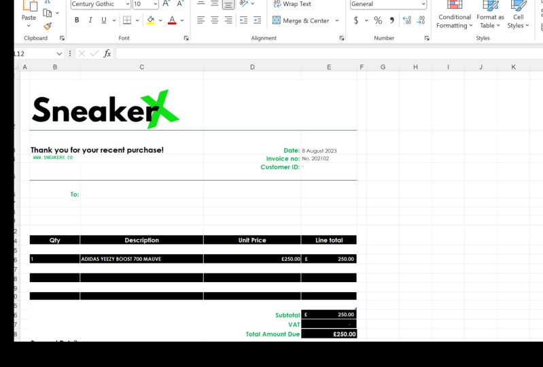Screen dimensions: 543x367
Task: Select the ADIDAS YEEZY BOOST 700 MAUVE cell
Action: coord(141,259)
